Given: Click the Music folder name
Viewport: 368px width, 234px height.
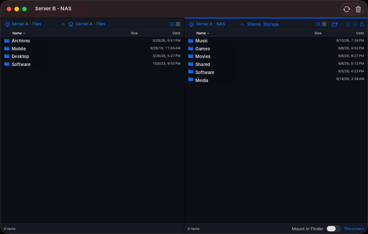Looking at the screenshot, I should tap(202, 41).
